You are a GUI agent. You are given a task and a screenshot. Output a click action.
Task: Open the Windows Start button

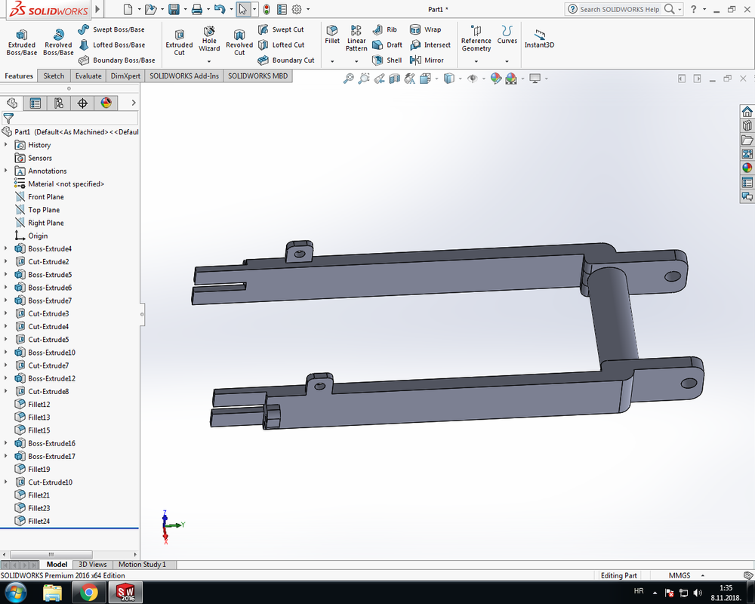(15, 593)
